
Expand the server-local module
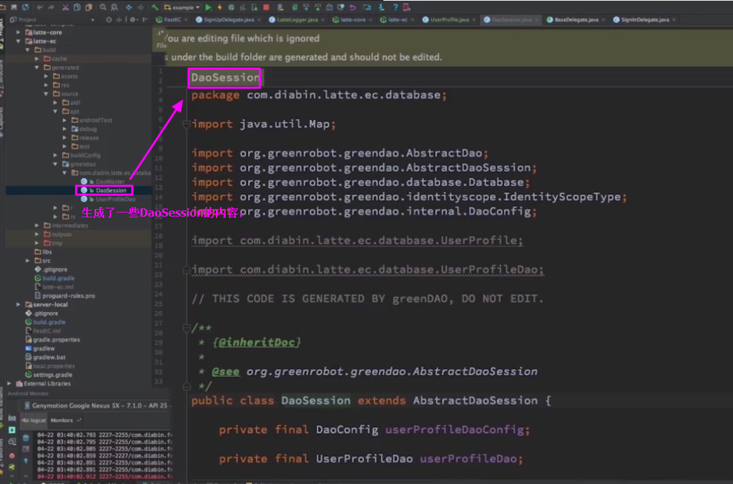19,304
